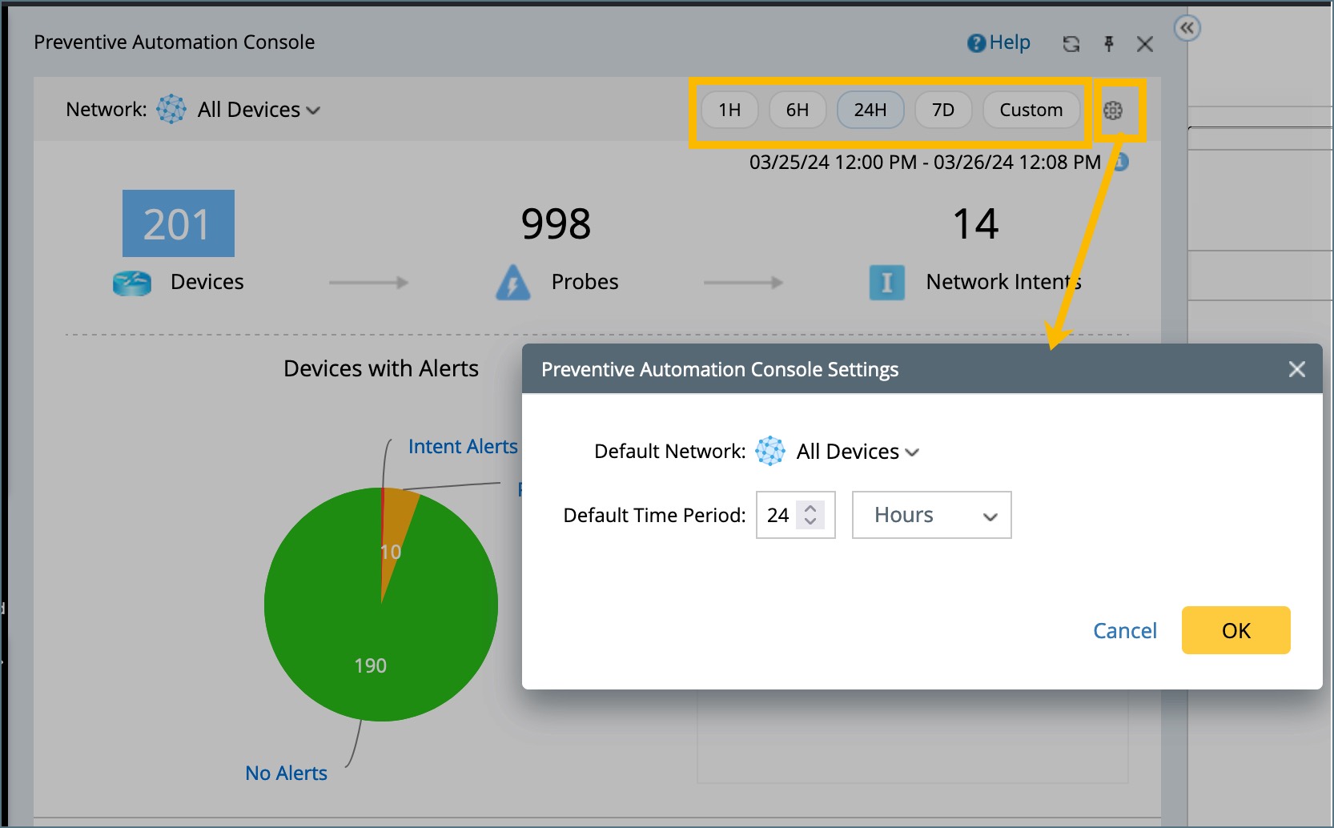Toggle the 7D time range
The image size is (1334, 828).
pyautogui.click(x=943, y=110)
